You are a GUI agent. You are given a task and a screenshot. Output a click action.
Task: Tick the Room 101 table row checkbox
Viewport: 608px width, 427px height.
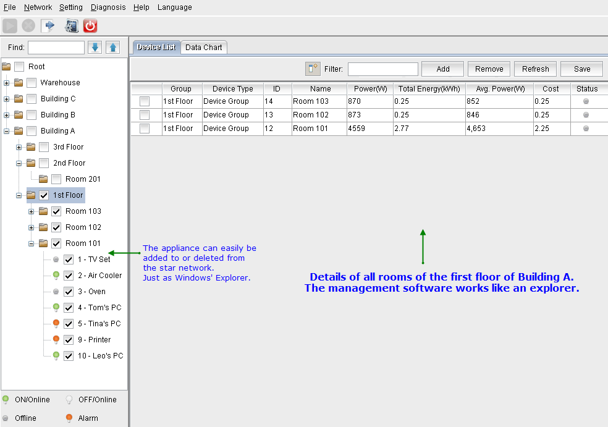click(144, 129)
